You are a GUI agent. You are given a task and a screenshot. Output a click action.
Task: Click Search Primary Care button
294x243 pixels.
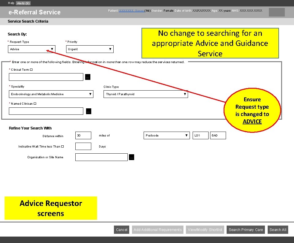[246, 230]
